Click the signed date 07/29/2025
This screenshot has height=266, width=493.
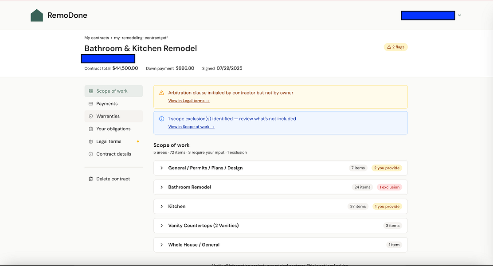point(229,68)
